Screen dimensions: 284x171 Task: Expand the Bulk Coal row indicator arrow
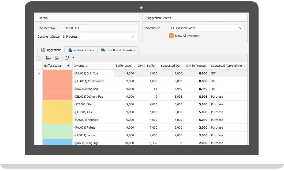point(39,73)
